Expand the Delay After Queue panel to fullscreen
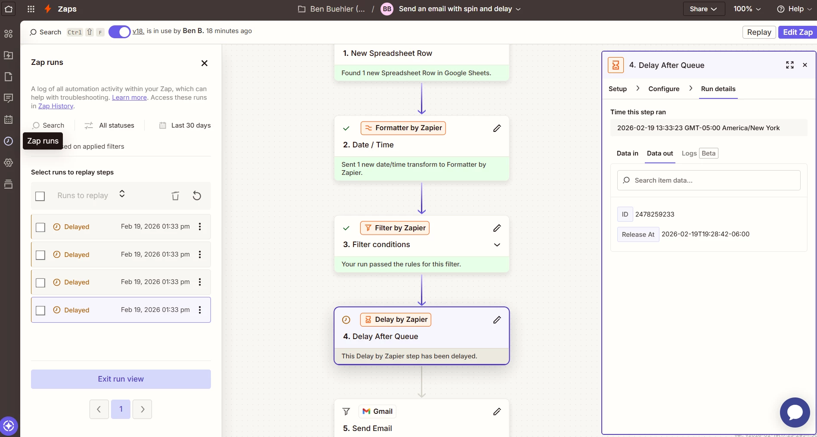Image resolution: width=817 pixels, height=437 pixels. 790,65
